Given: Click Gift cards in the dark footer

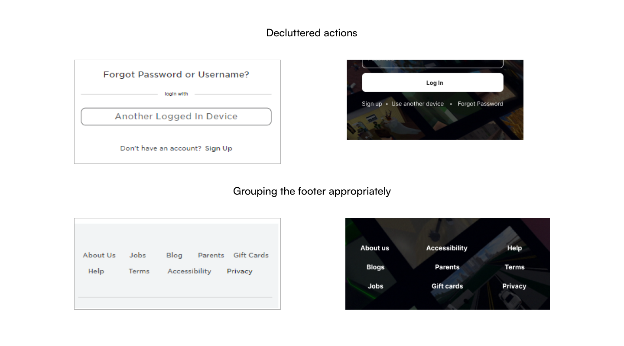Looking at the screenshot, I should pyautogui.click(x=447, y=286).
